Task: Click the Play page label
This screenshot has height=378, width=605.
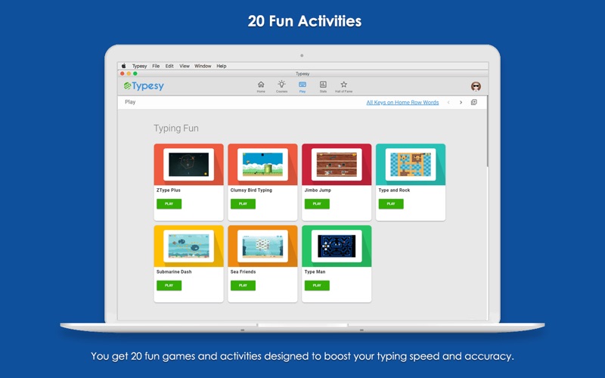Action: 130,102
